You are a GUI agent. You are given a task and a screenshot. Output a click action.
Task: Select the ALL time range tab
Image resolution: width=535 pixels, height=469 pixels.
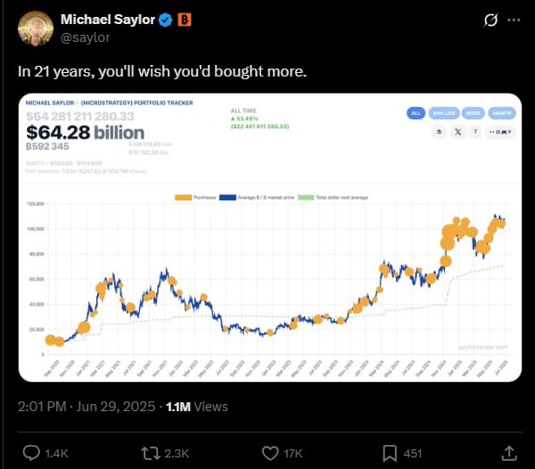point(416,113)
